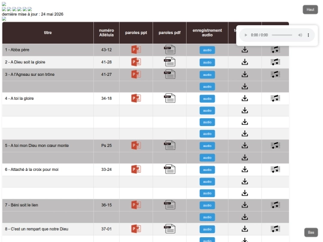Play audio for Attaché à la croix pour moi
The width and height of the screenshot is (323, 242).
point(207,170)
